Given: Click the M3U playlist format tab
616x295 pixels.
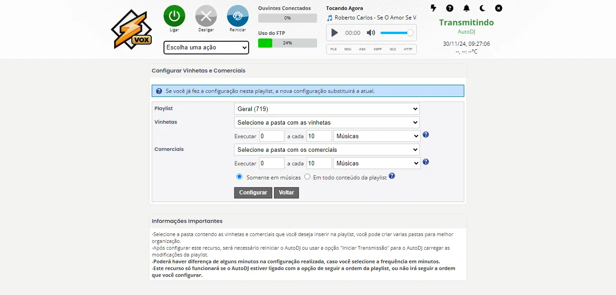Looking at the screenshot, I should click(x=347, y=49).
